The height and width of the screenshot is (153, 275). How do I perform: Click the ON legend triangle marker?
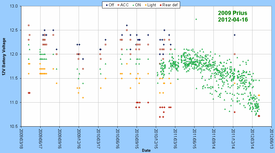pos(133,5)
